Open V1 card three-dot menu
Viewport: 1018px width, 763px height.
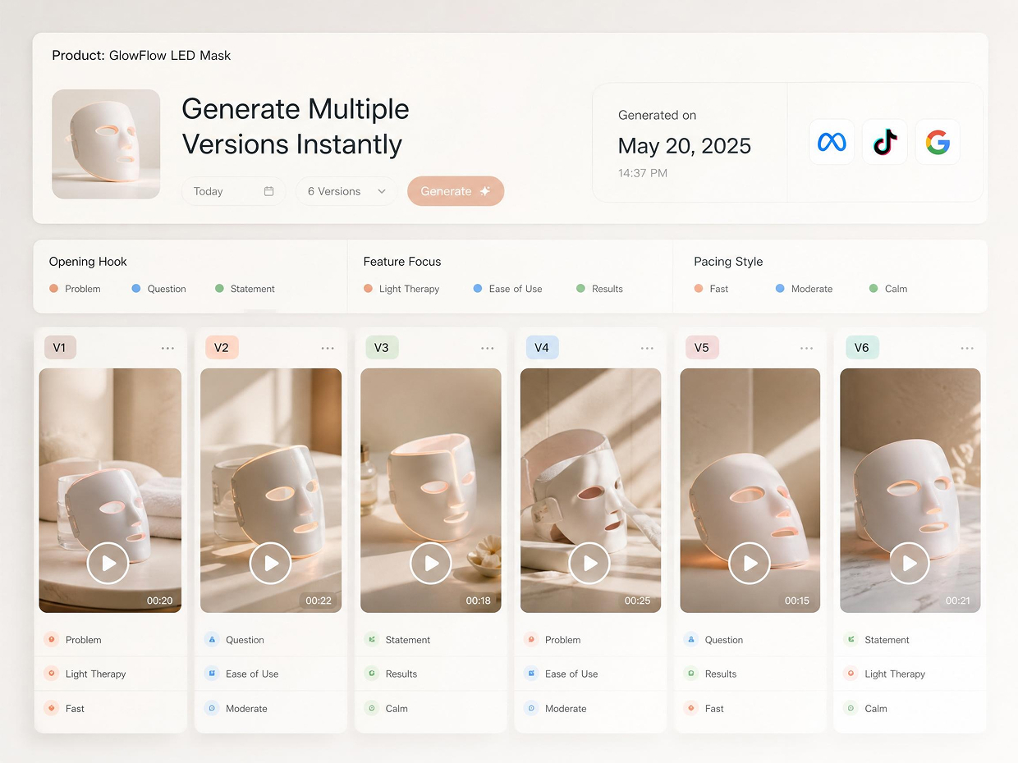(x=167, y=348)
